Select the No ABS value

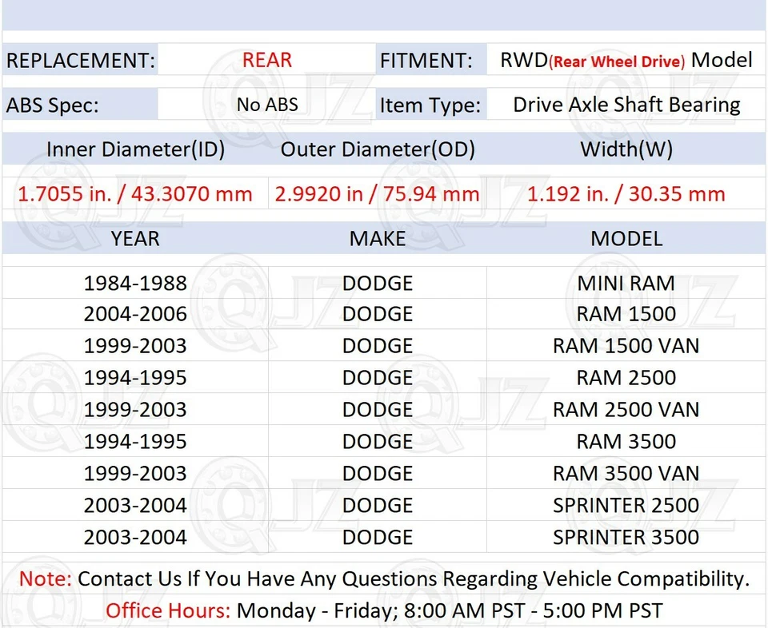click(267, 104)
